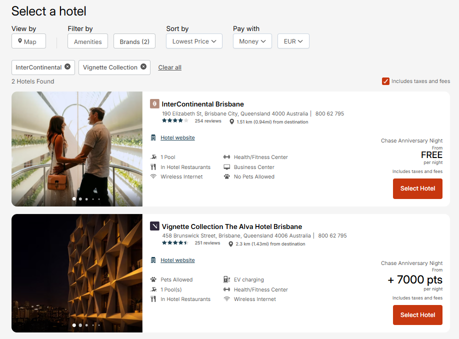Open the Map view
459x339 pixels.
pyautogui.click(x=28, y=41)
